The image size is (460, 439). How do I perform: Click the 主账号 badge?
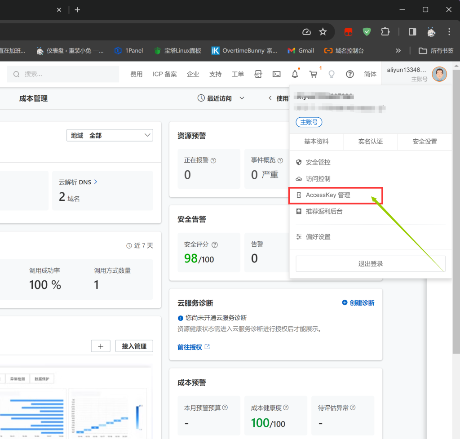click(x=309, y=122)
